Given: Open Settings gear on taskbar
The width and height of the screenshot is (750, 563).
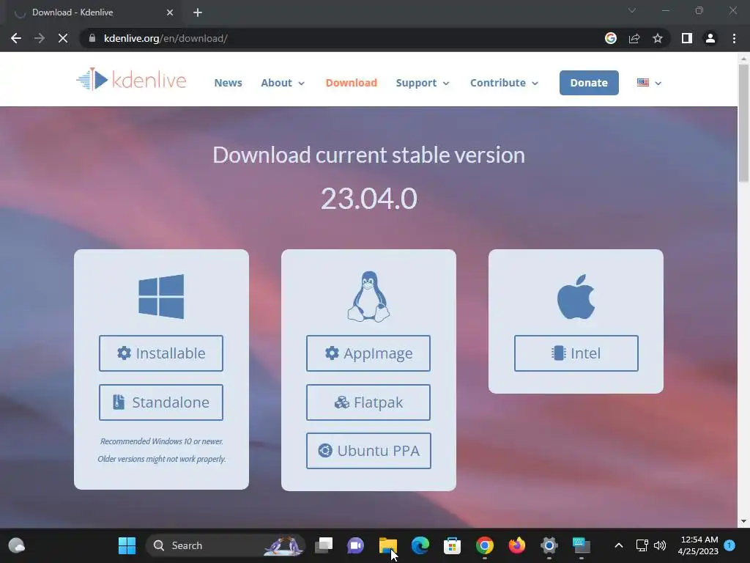Looking at the screenshot, I should (x=549, y=545).
